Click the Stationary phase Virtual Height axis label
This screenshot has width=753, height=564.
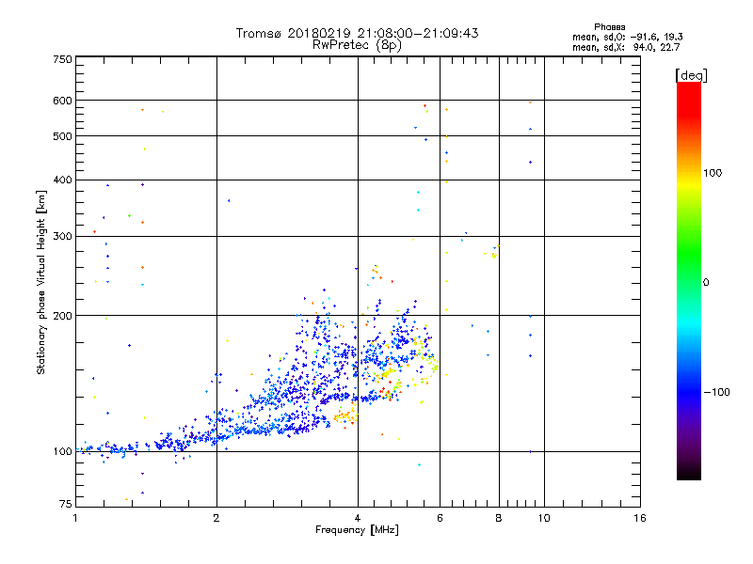click(41, 282)
